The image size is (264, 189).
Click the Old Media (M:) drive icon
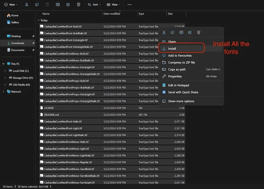coord(11,85)
